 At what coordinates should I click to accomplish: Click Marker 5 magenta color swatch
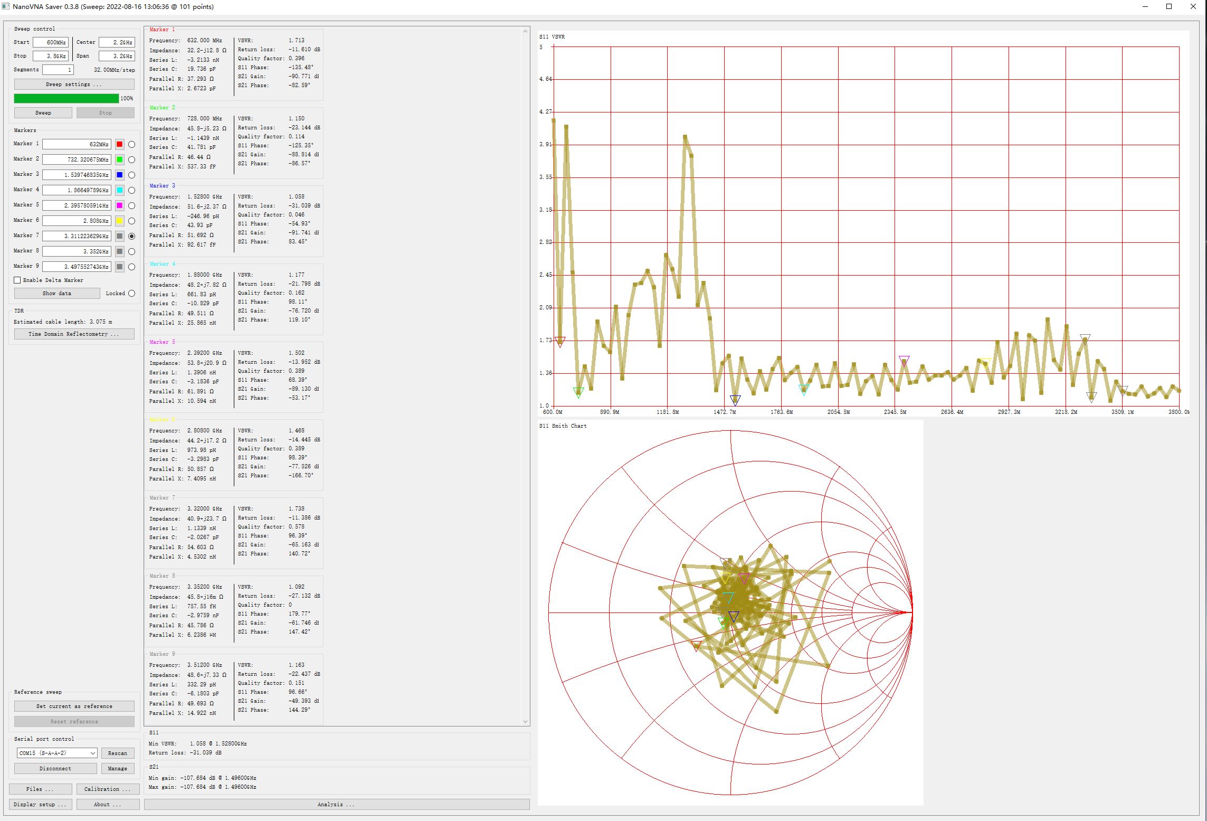pos(120,205)
